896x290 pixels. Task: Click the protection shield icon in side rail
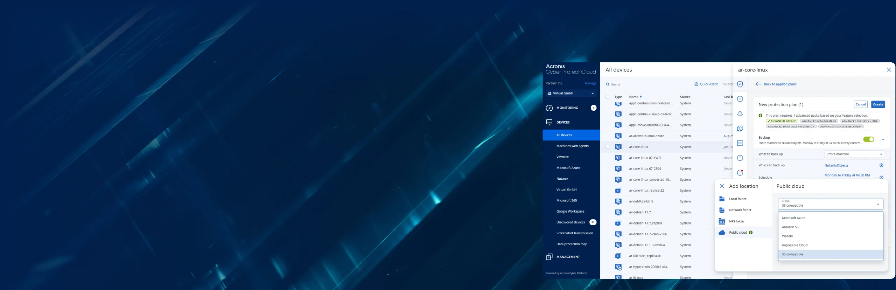click(740, 84)
